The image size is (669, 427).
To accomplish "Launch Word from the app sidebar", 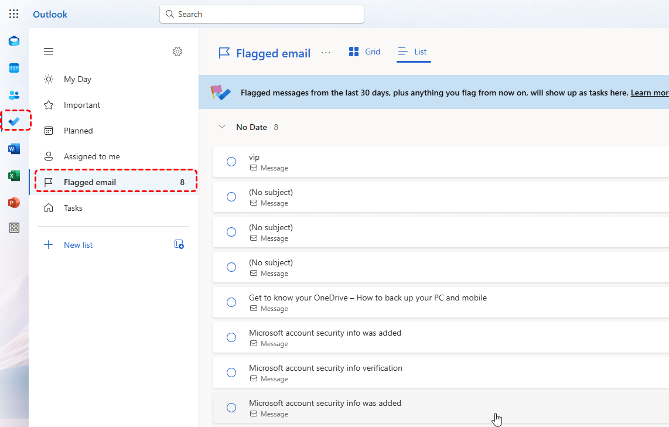I will [14, 149].
